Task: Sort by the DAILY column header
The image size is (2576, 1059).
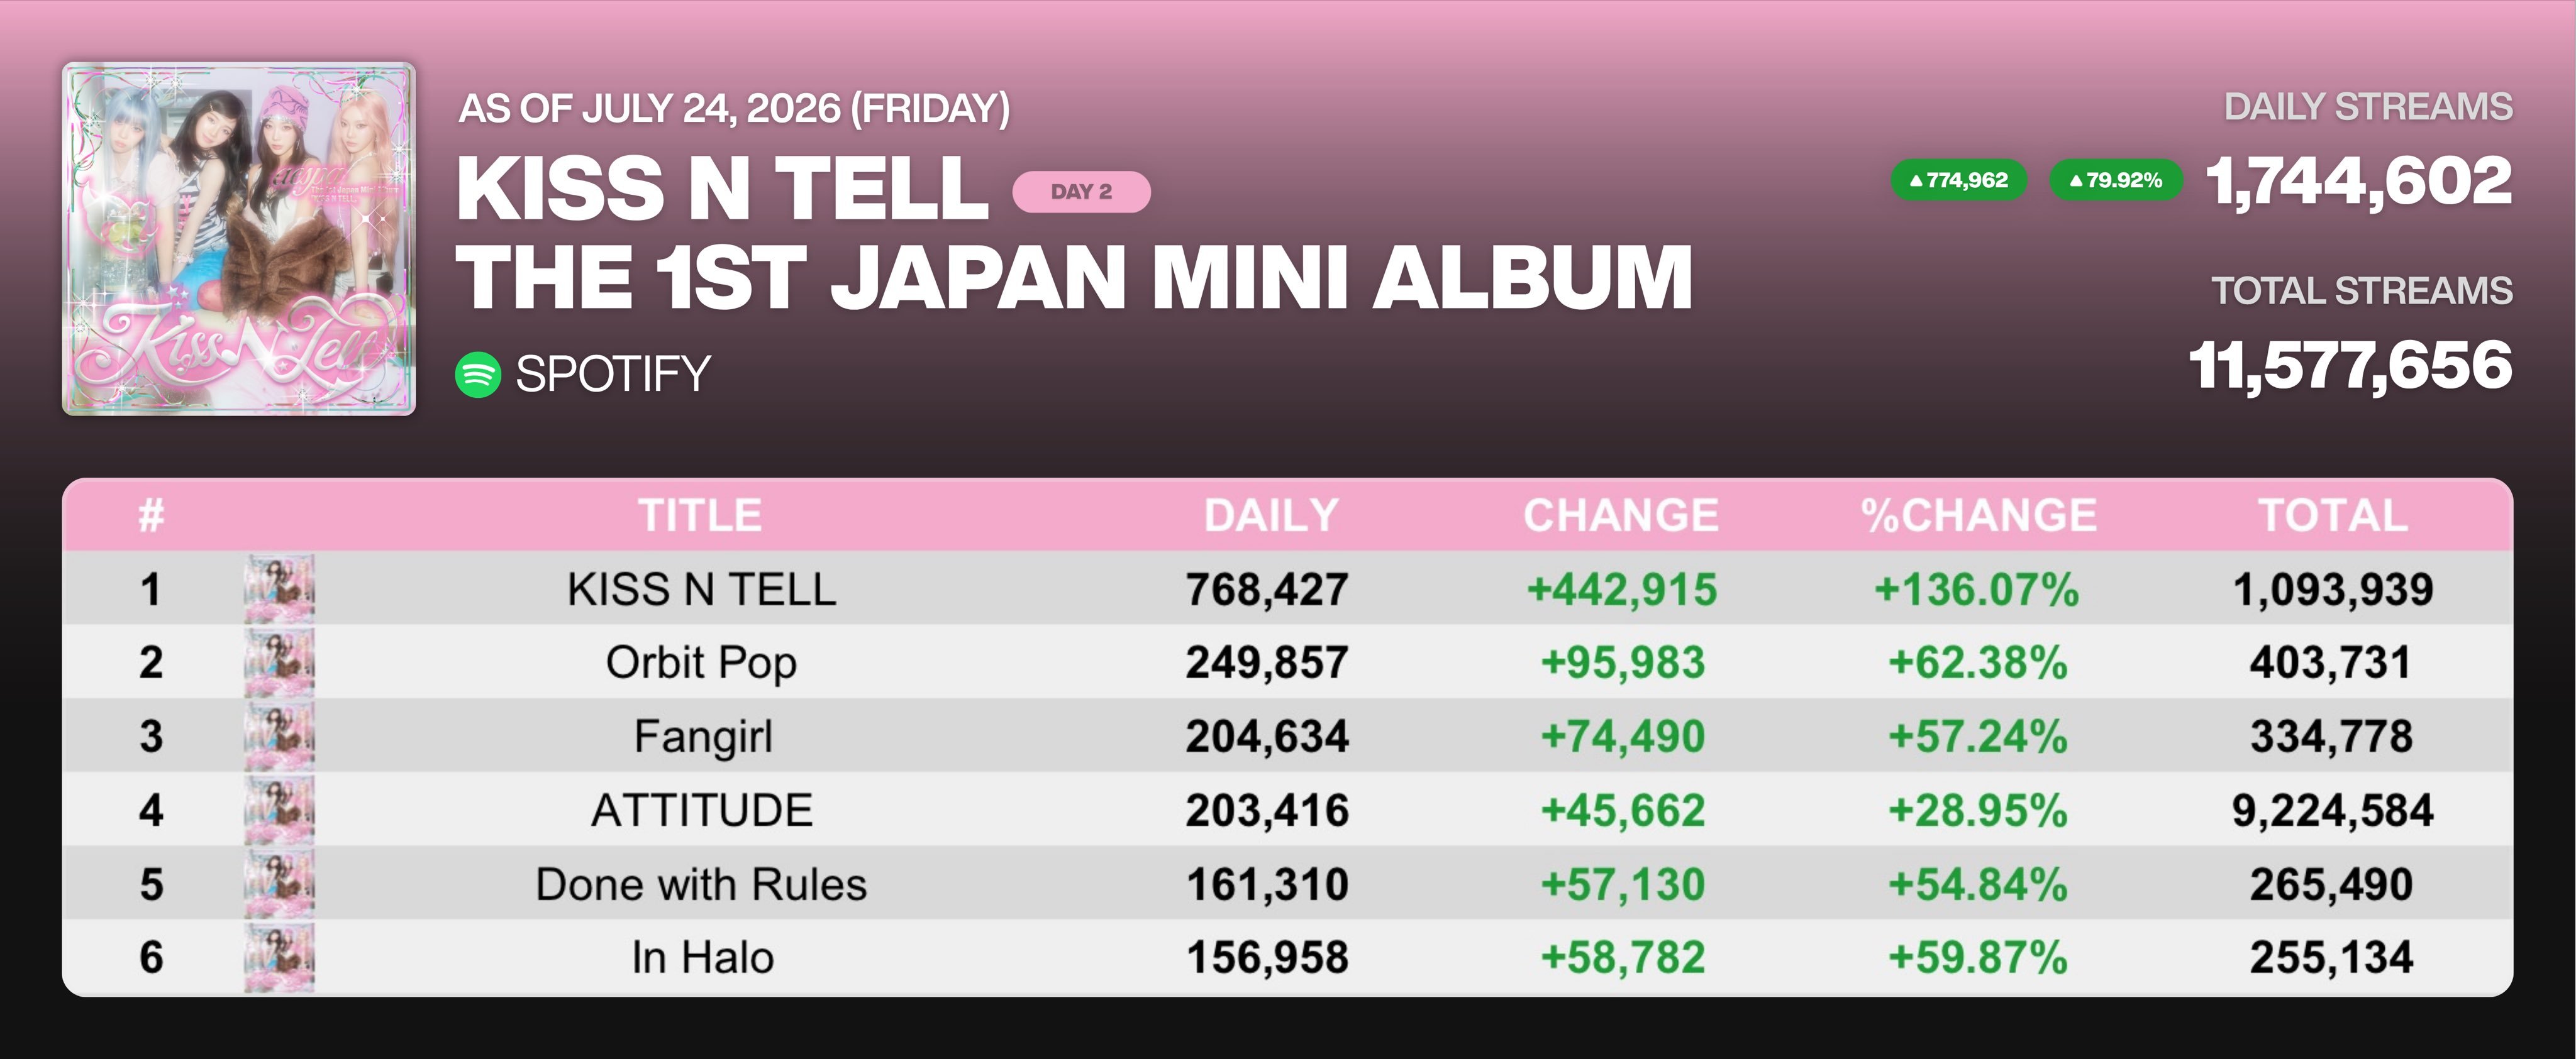Action: (1270, 515)
